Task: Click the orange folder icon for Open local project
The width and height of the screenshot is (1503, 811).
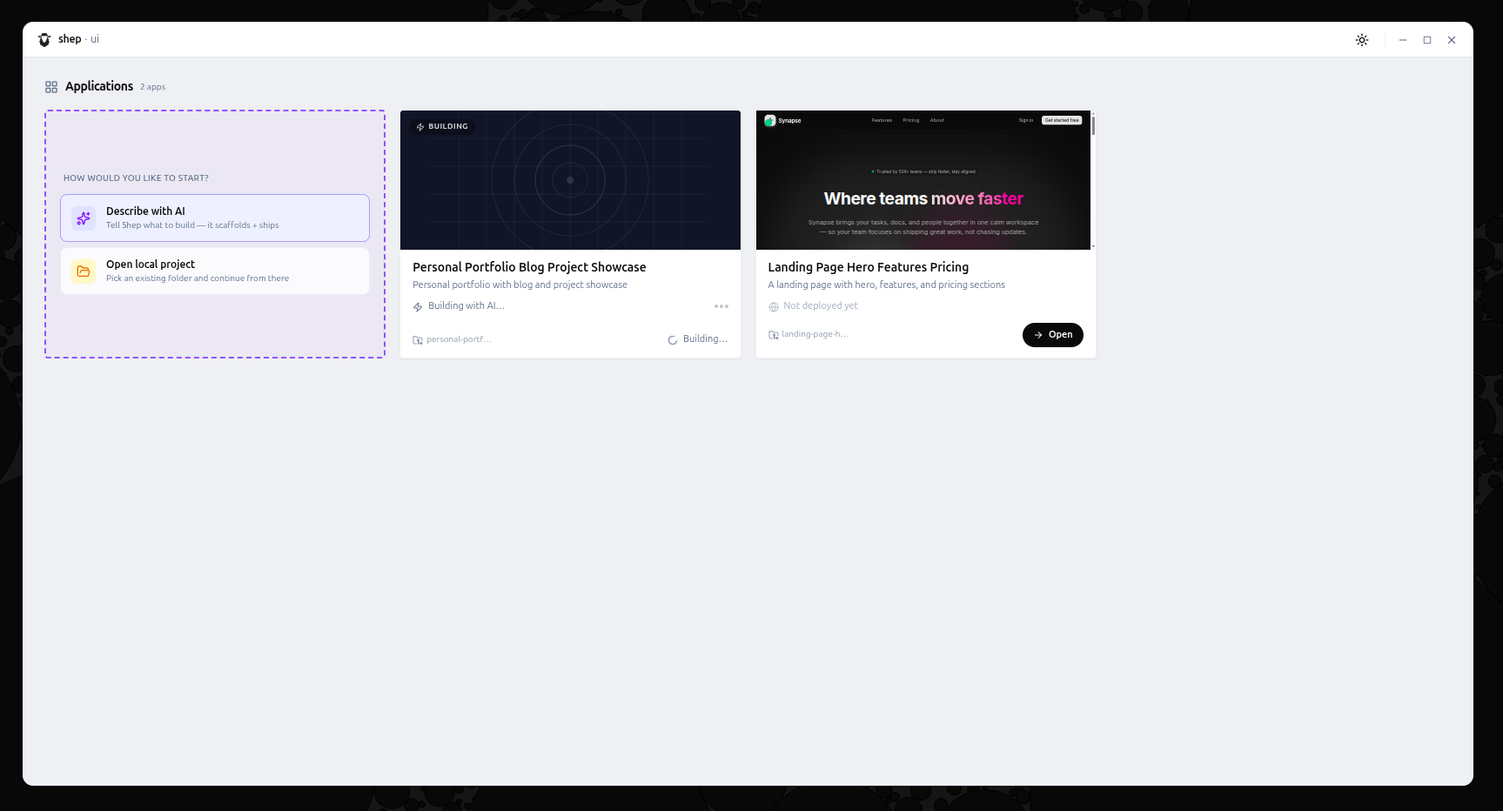Action: [x=83, y=271]
